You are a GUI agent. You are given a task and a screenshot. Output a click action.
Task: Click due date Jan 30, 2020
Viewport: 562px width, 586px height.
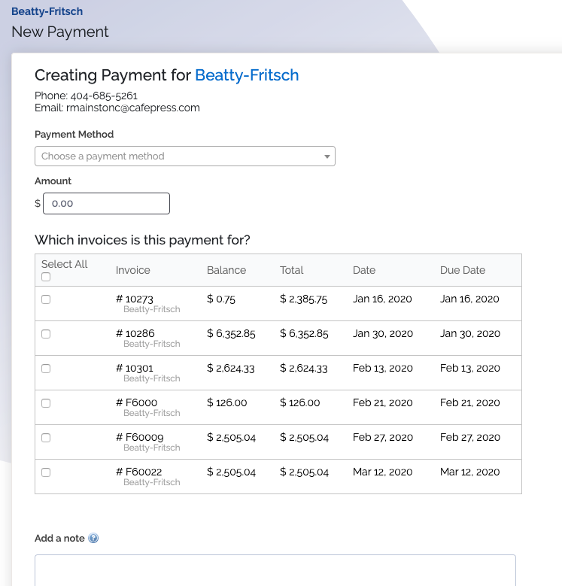pyautogui.click(x=470, y=333)
